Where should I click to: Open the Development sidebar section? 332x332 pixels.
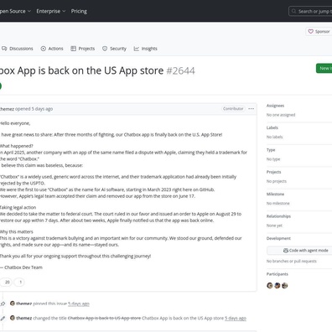point(278,238)
